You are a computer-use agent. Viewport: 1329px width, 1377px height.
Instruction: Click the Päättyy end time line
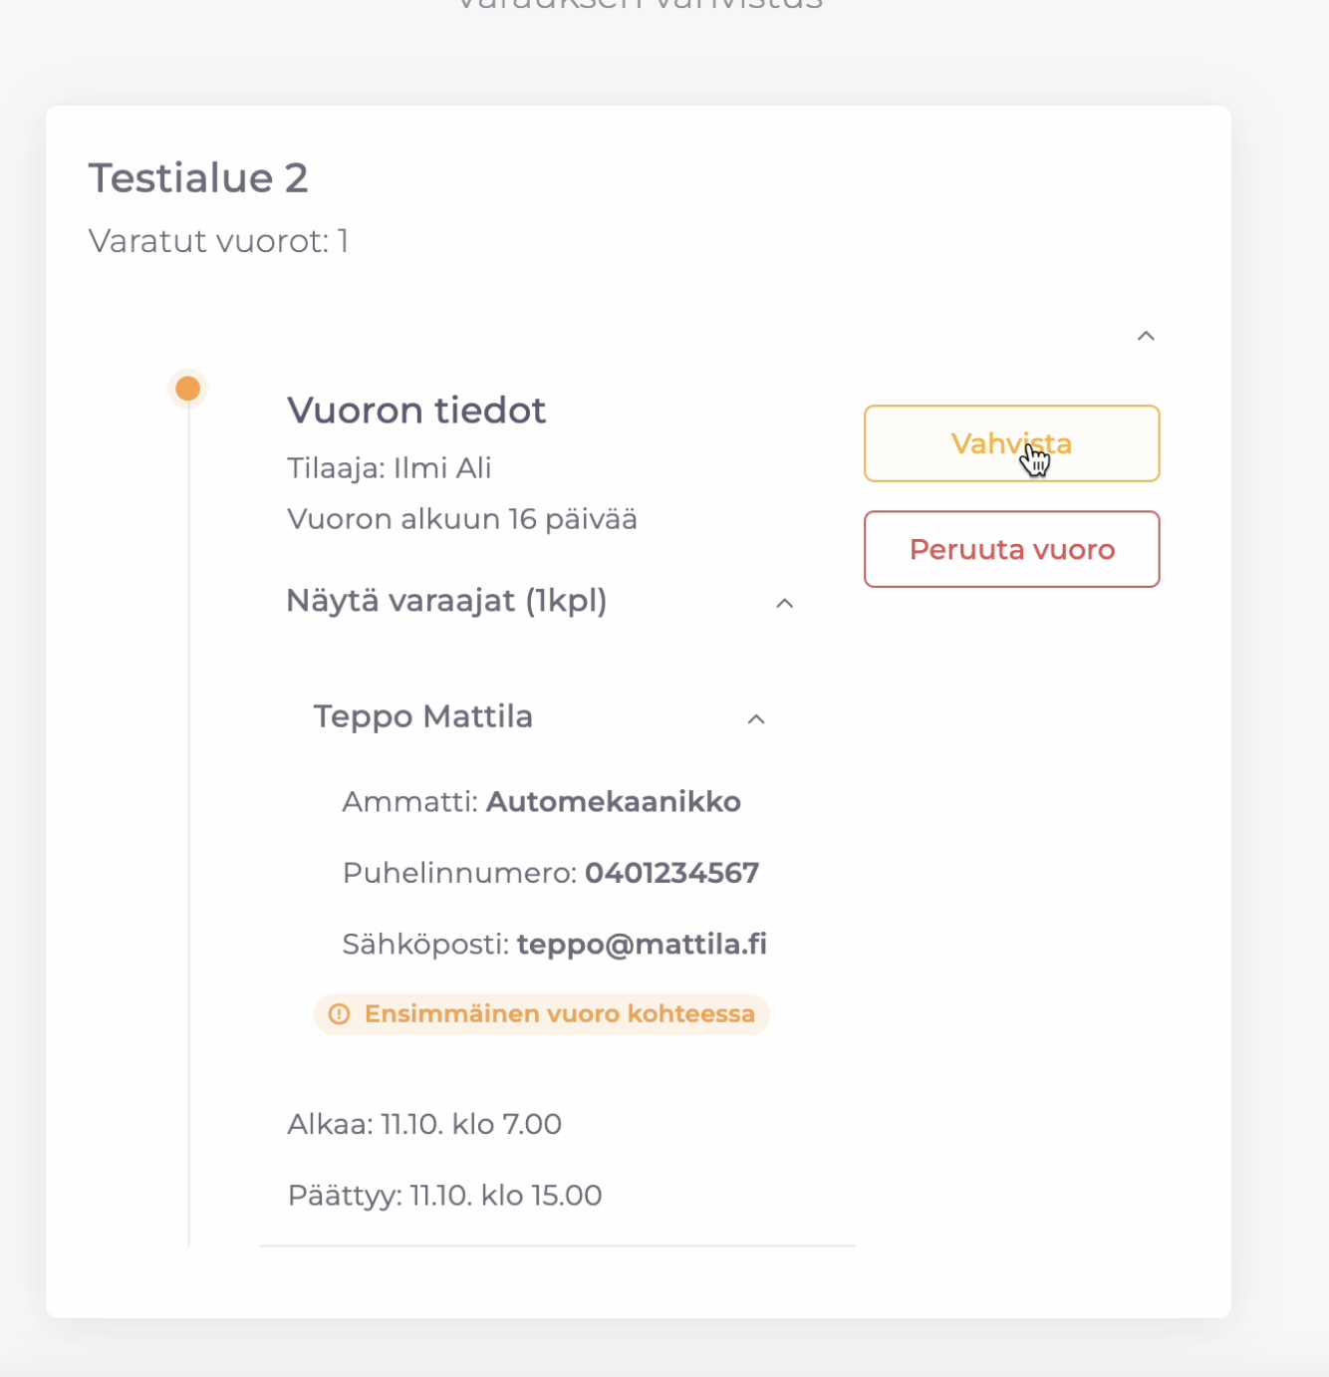[444, 1195]
